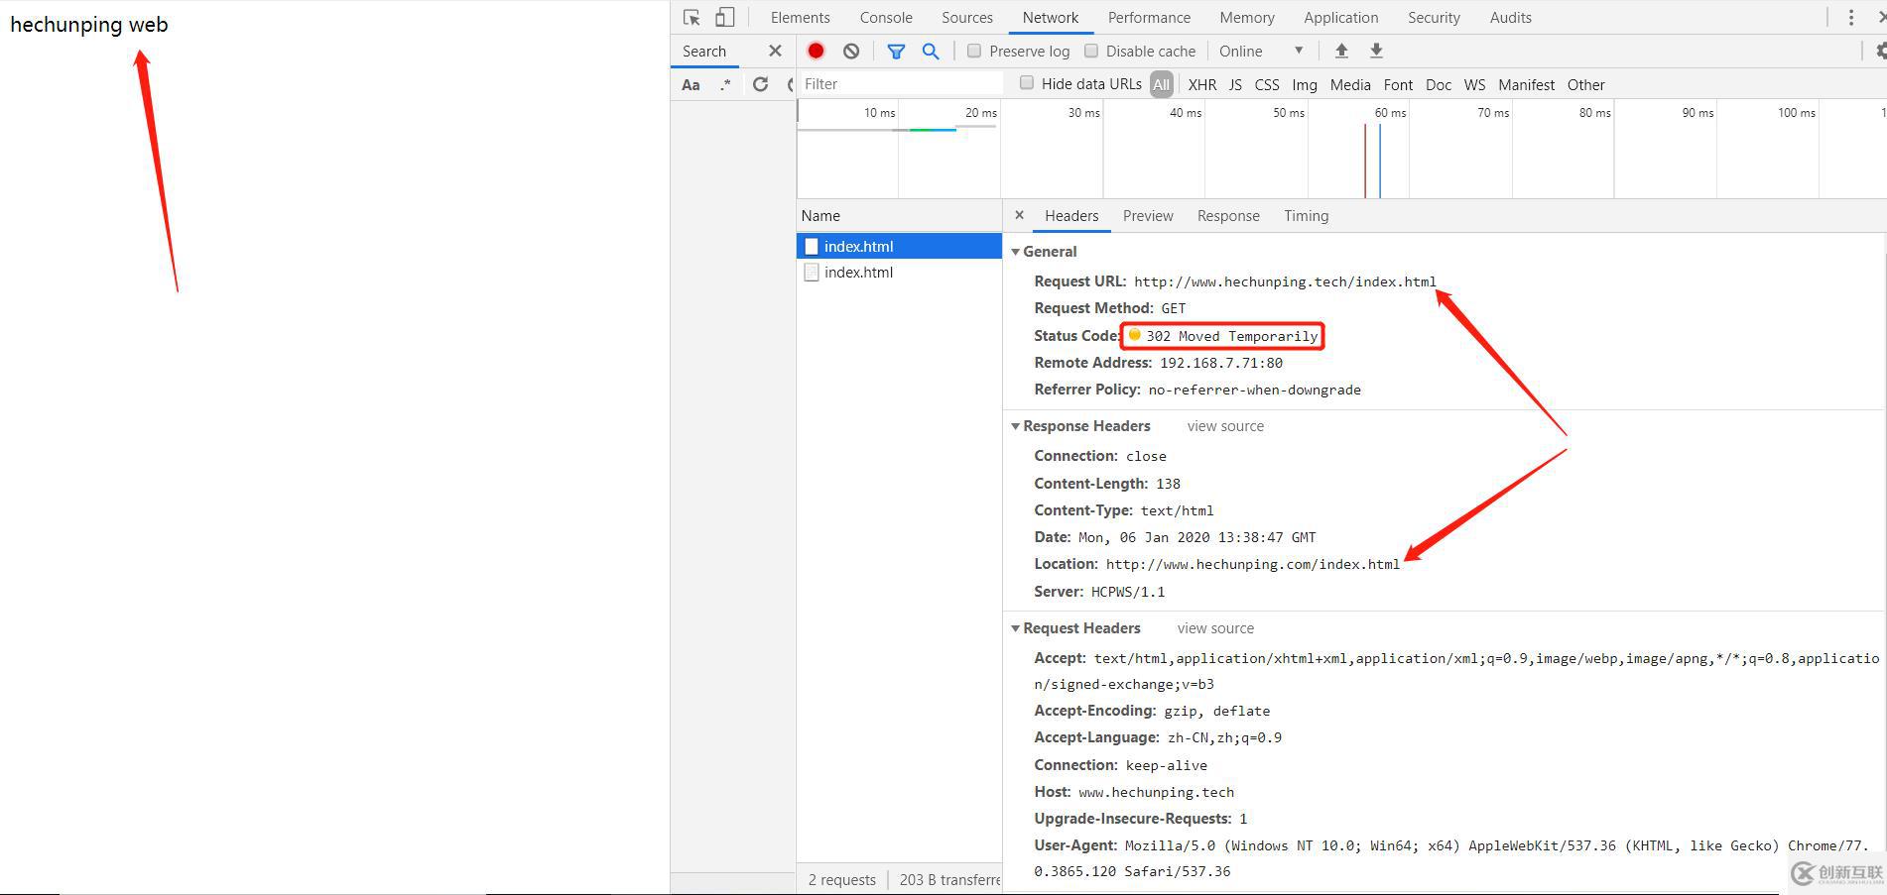This screenshot has height=895, width=1887.
Task: Filter requests by Doc
Action: pos(1439,84)
